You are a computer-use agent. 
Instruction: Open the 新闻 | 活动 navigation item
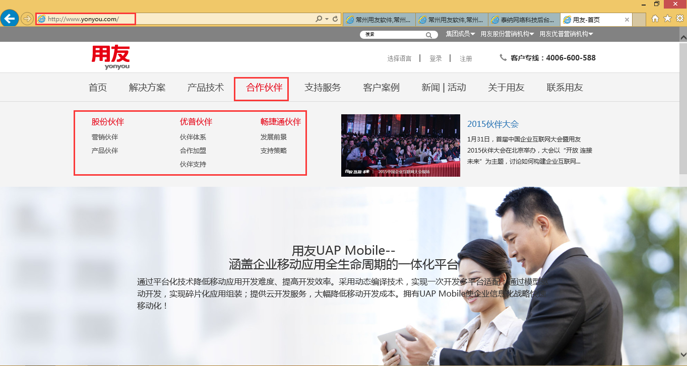444,88
